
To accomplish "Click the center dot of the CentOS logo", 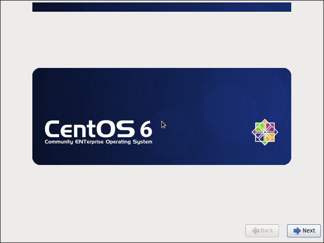I will [265, 132].
